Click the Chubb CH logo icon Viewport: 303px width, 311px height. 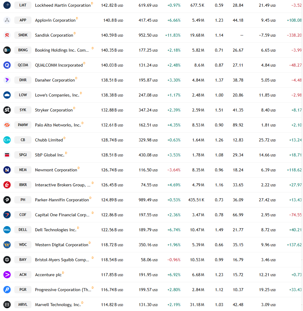7,140
